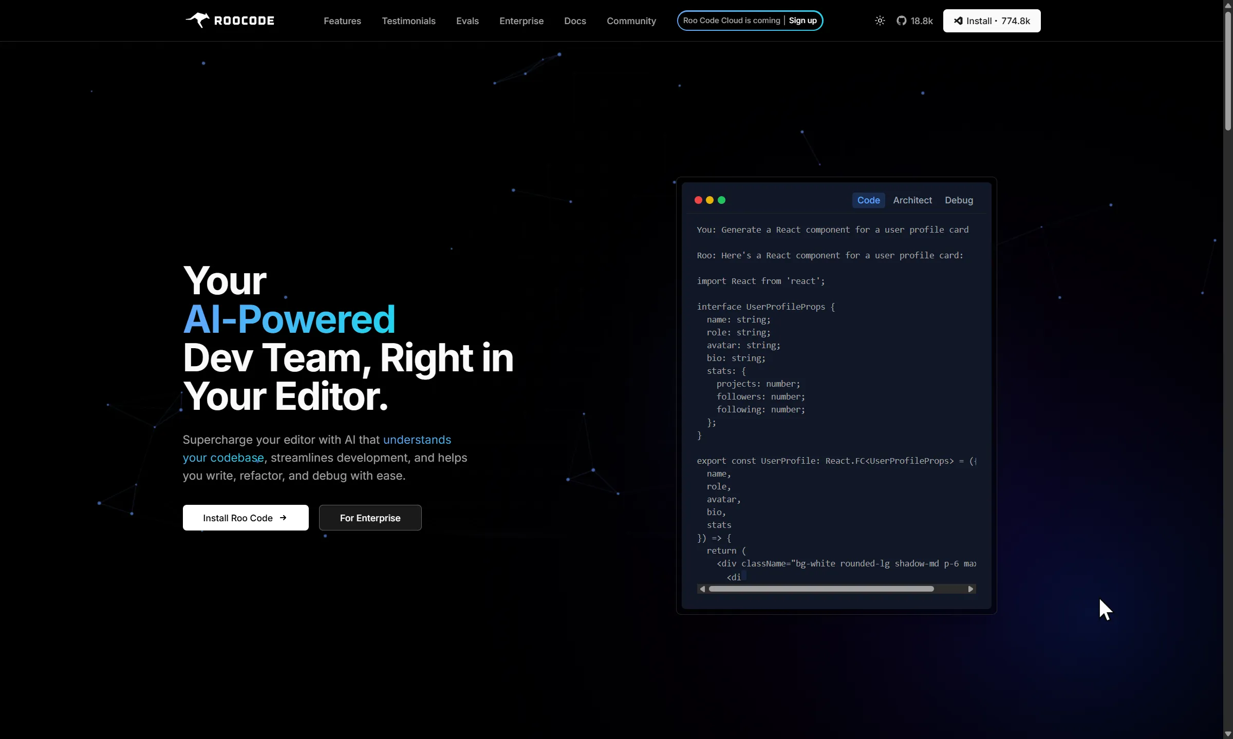
Task: Click the 'return (' code line
Action: pos(726,551)
